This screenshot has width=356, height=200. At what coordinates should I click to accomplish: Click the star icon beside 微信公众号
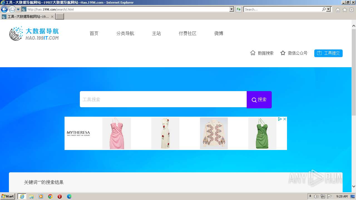tap(283, 53)
